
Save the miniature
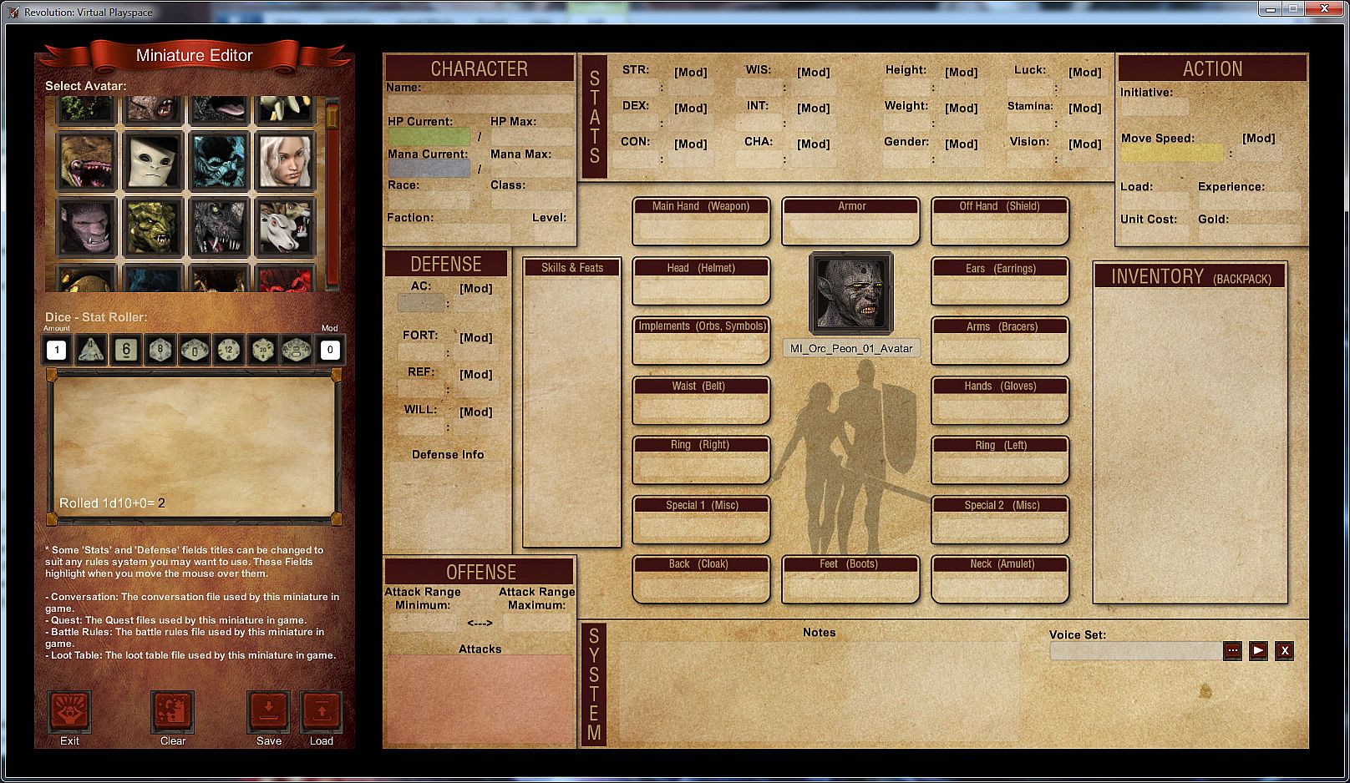[x=268, y=712]
